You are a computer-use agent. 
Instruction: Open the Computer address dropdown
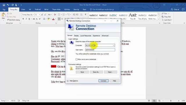[x=114, y=45]
